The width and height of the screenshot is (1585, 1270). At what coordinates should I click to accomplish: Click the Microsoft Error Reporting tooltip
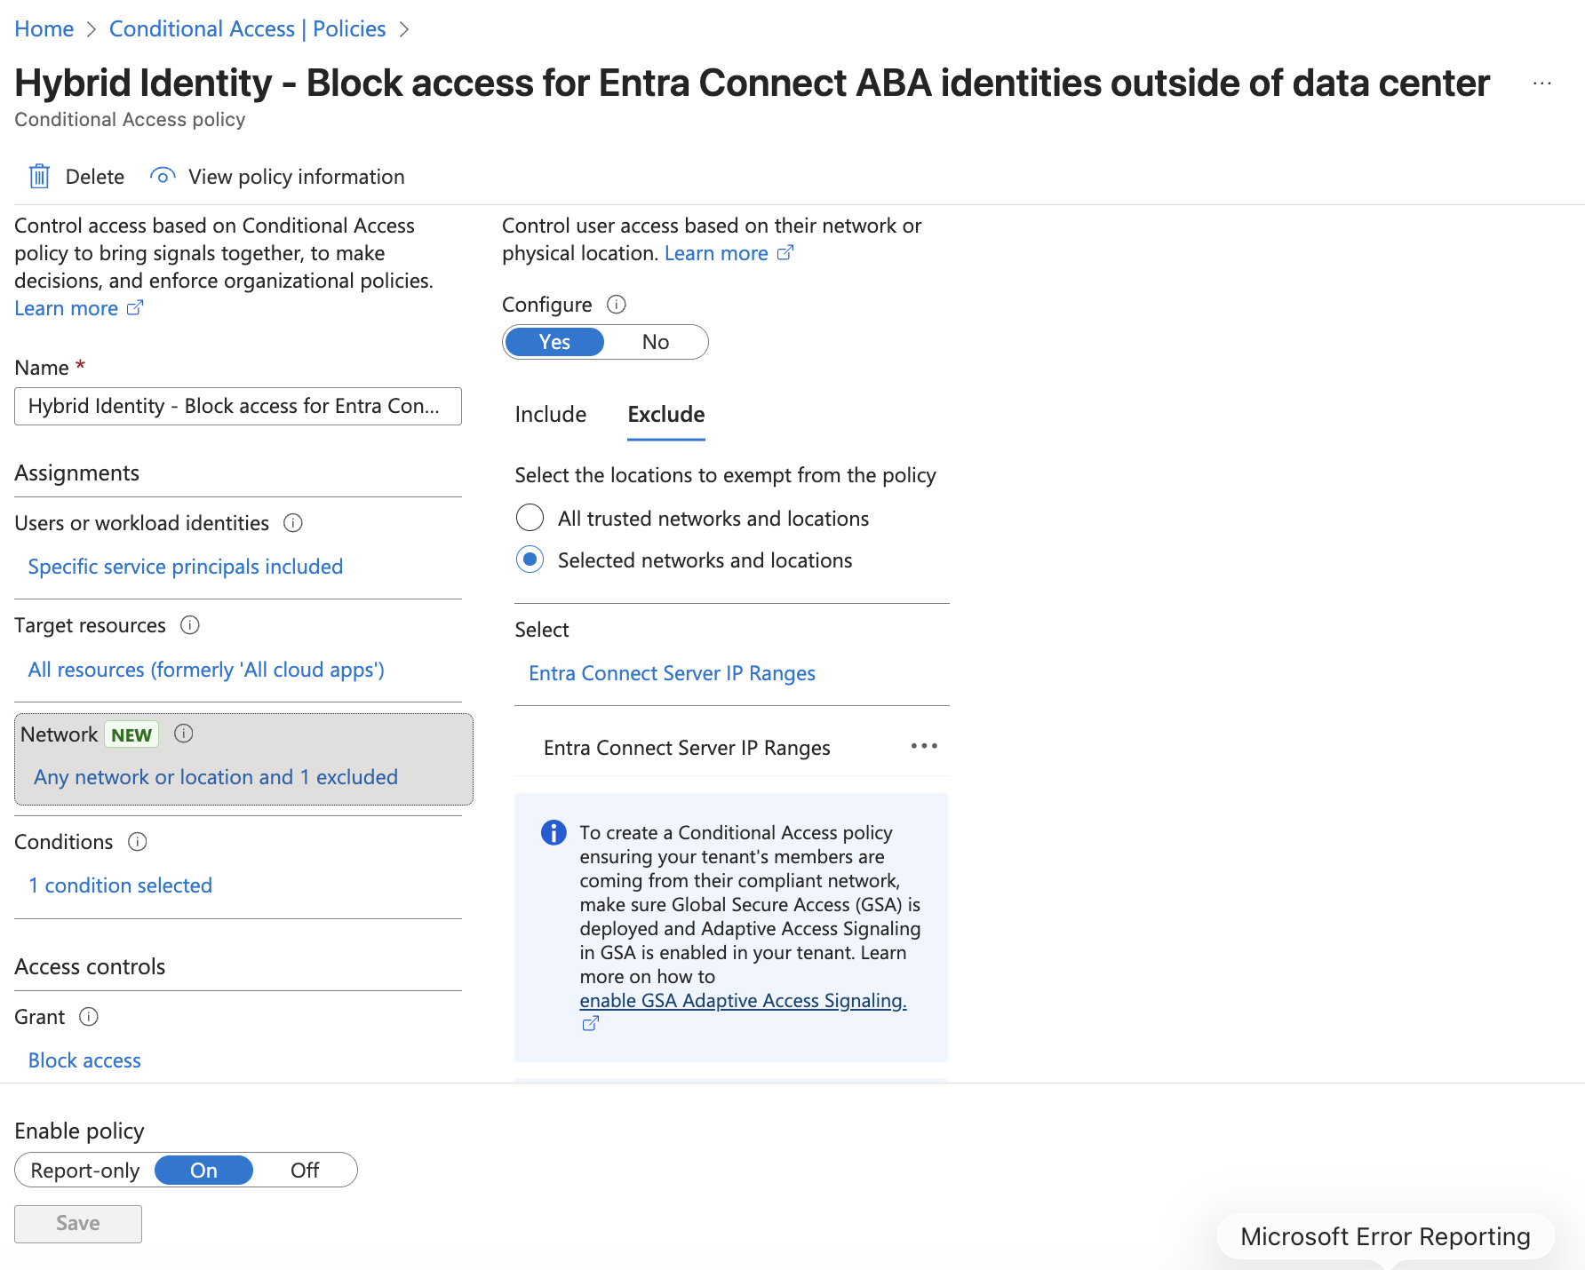point(1385,1236)
